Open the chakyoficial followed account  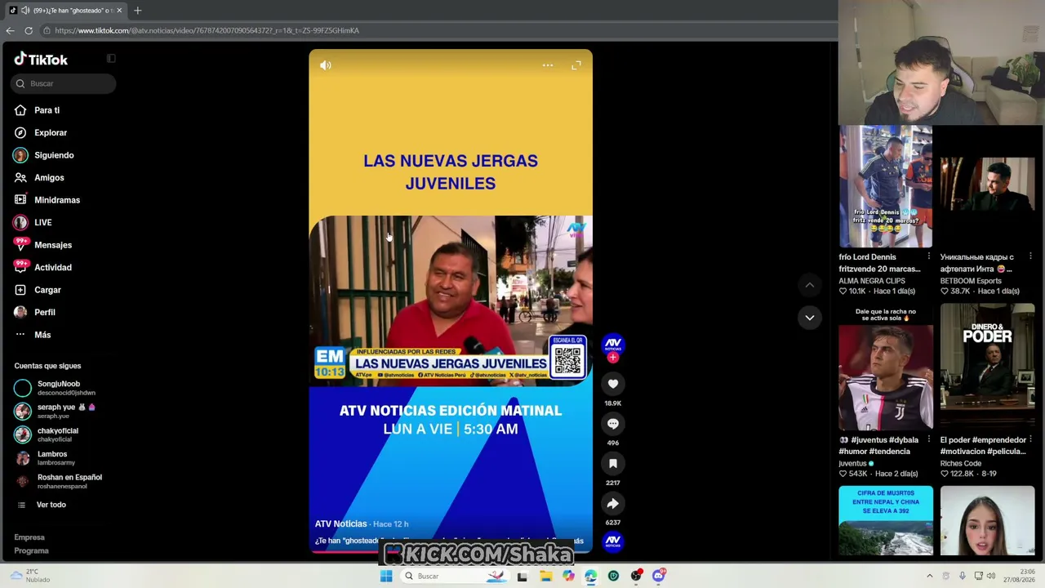(x=59, y=434)
